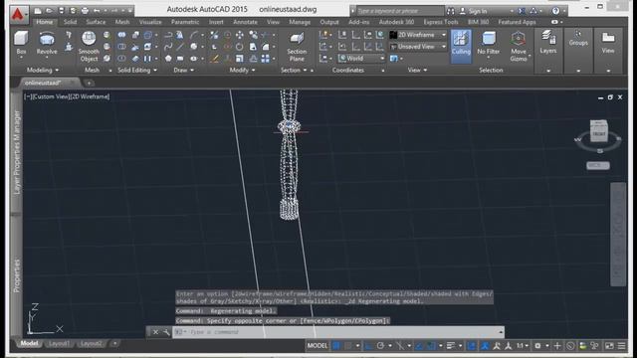Click the Undo arrow in Quick Access toolbar

97,11
